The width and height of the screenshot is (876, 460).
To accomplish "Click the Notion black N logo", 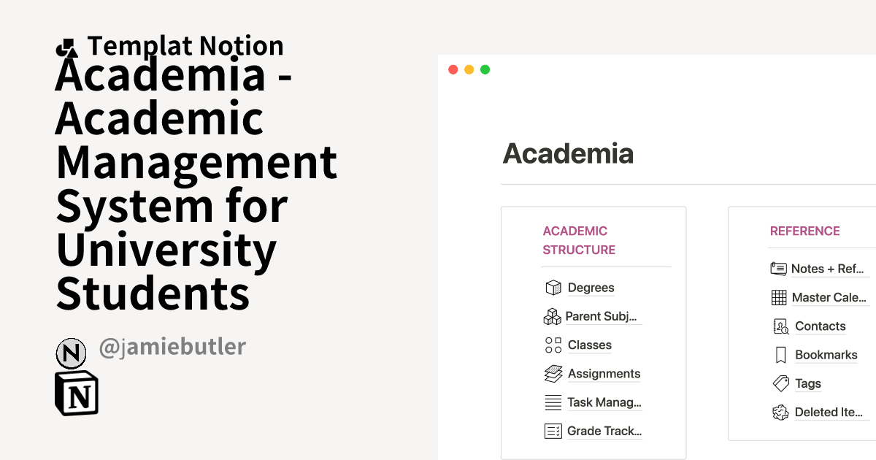I will pos(75,393).
